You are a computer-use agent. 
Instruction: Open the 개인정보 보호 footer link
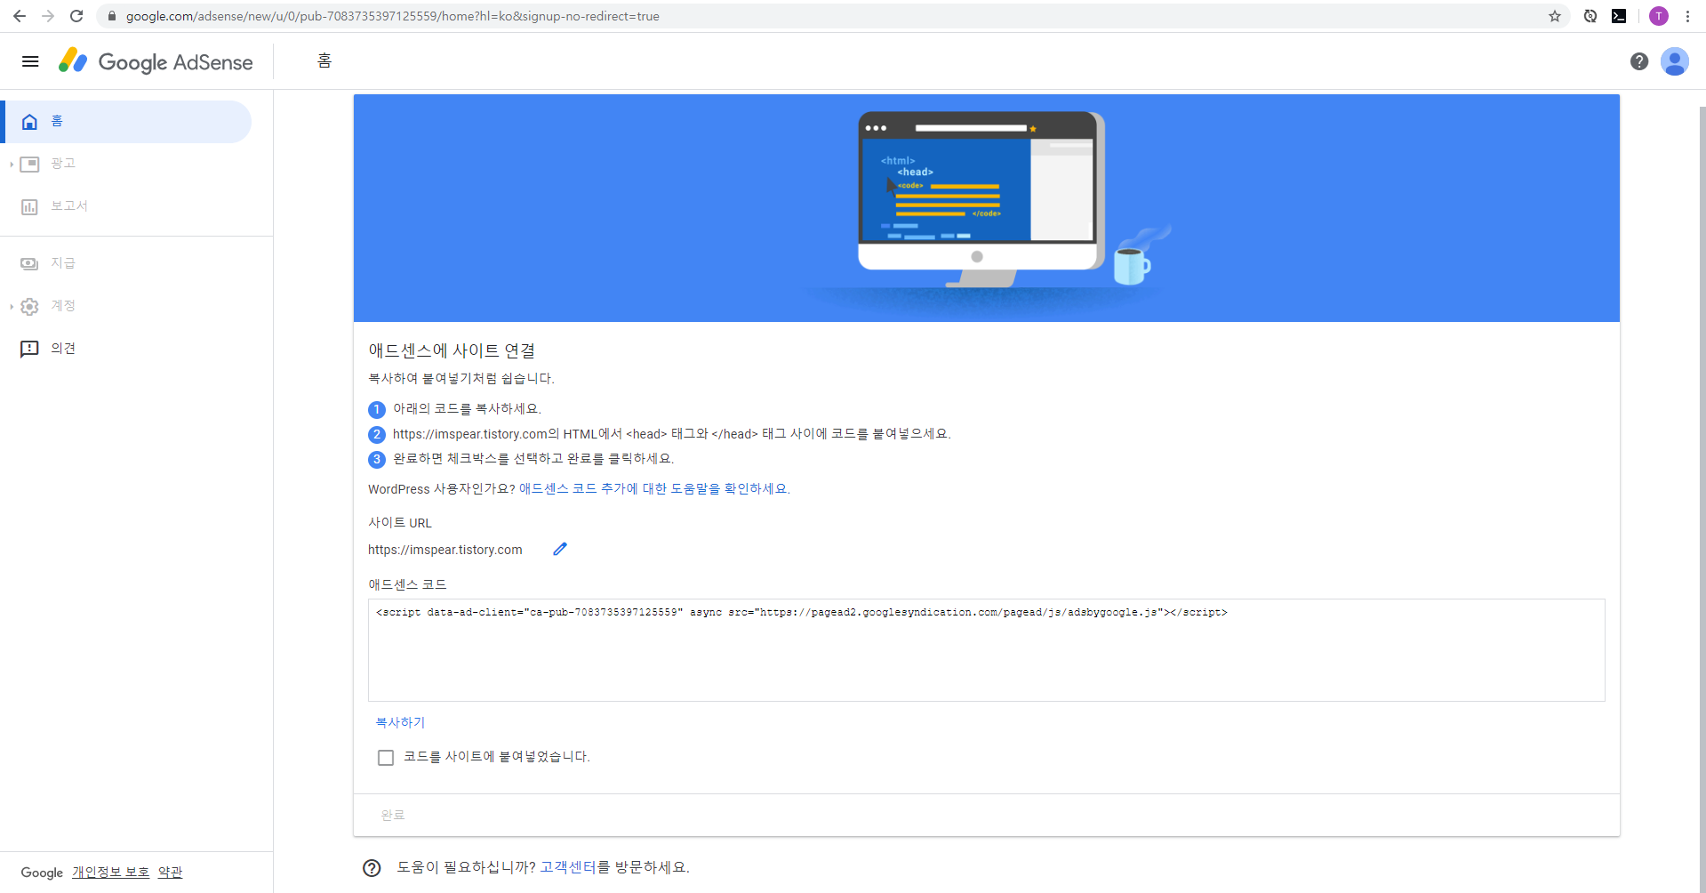110,873
